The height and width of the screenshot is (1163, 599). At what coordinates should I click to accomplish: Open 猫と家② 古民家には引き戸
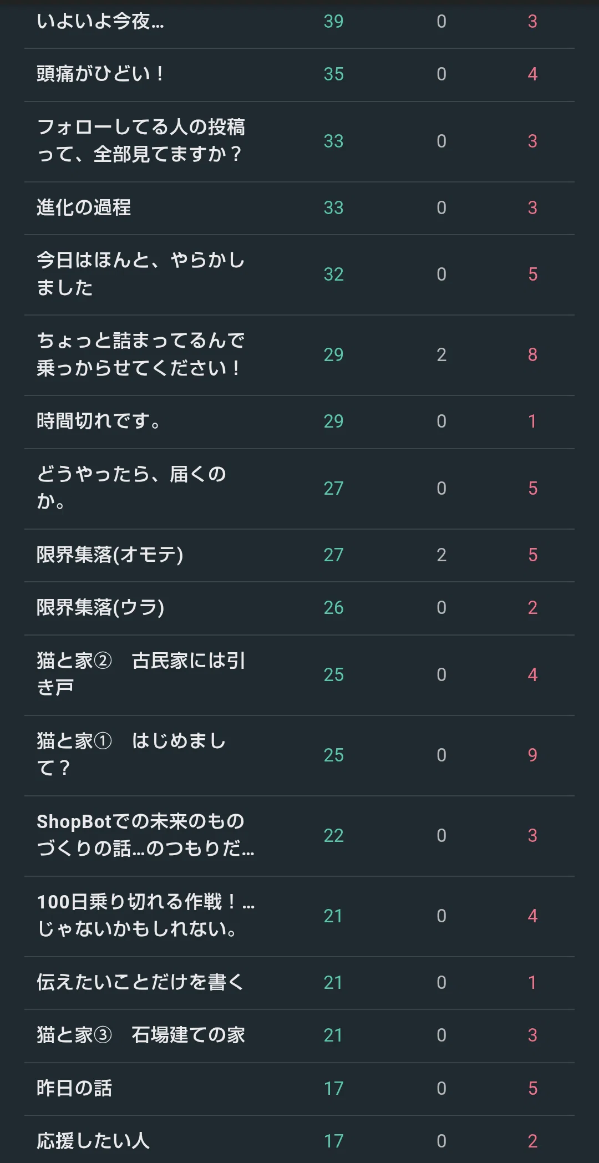coord(299,675)
